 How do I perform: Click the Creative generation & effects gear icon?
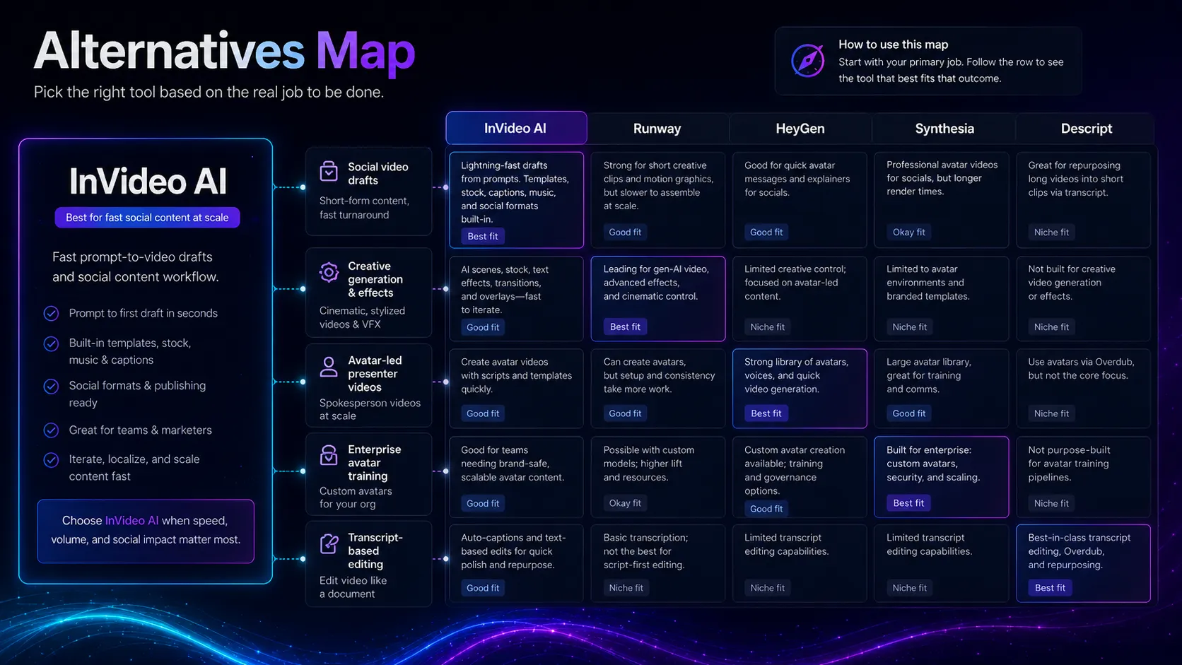tap(329, 272)
